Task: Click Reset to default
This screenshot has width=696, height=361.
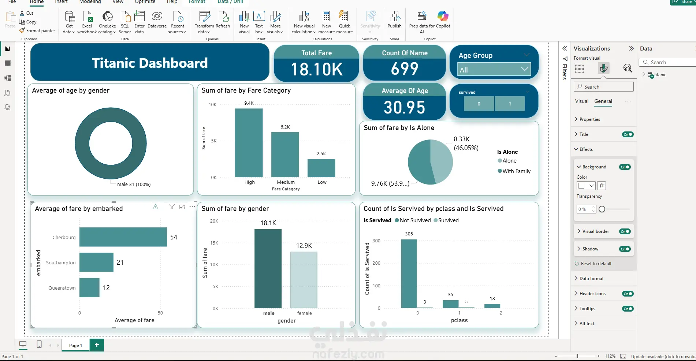Action: point(596,264)
